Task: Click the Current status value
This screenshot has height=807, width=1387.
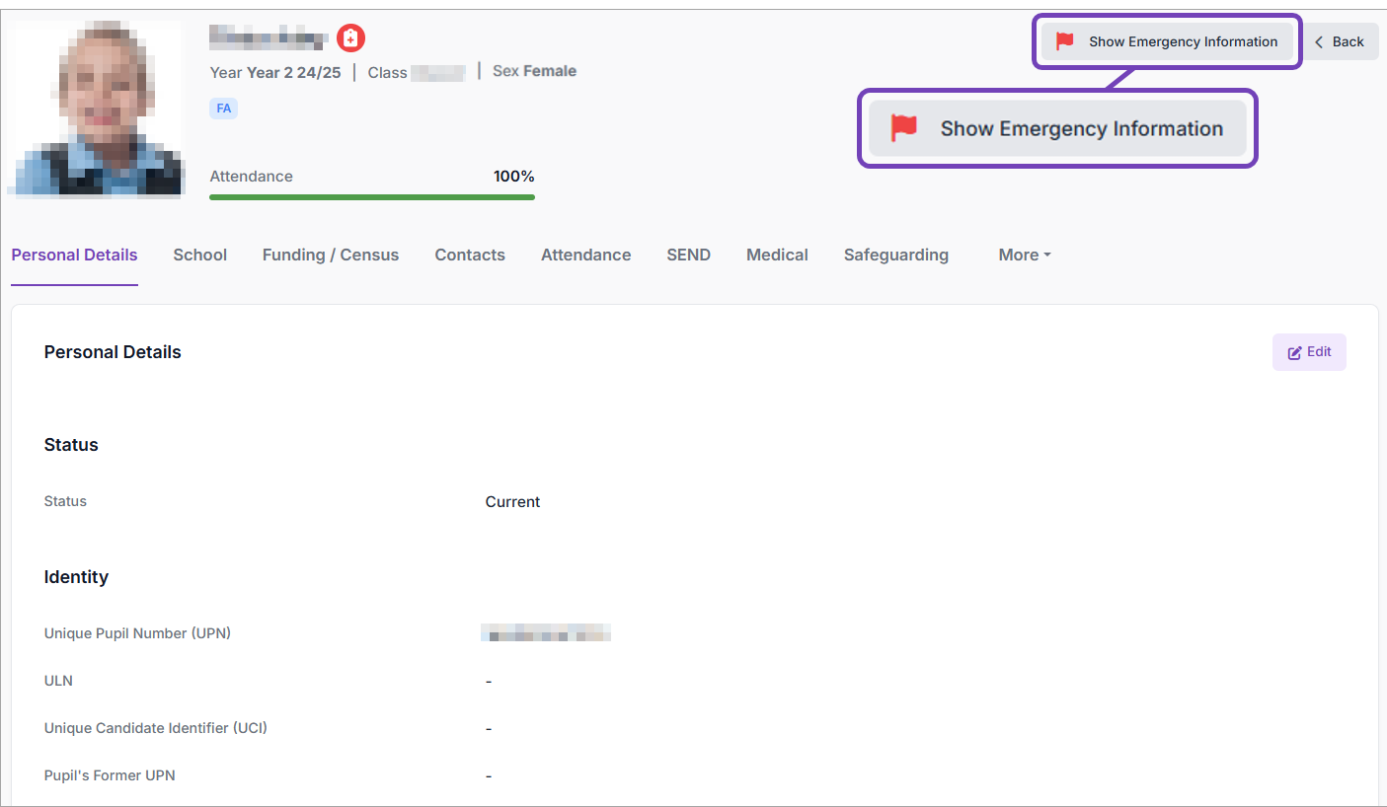Action: coord(512,502)
